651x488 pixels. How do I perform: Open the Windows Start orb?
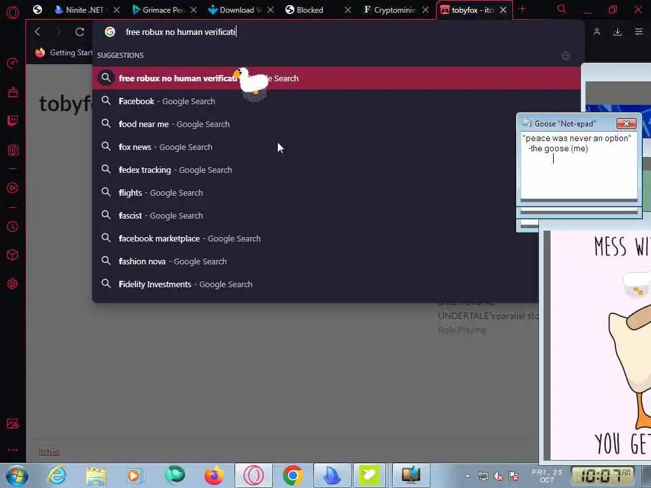[x=17, y=475]
